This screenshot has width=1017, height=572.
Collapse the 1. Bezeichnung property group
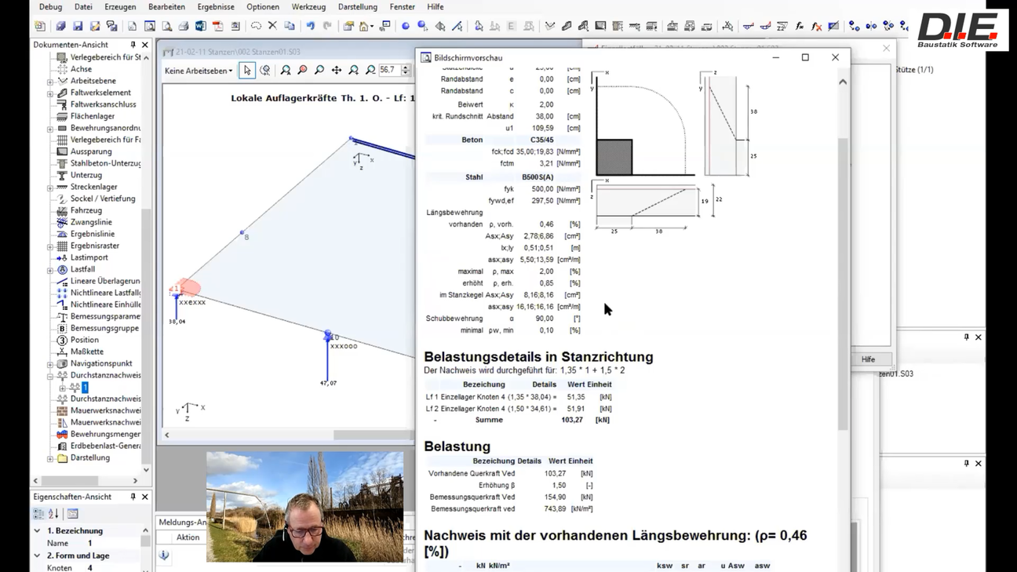(37, 531)
